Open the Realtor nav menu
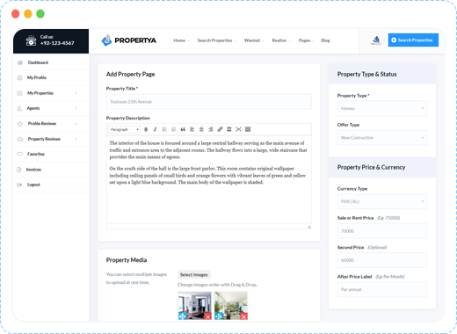Viewport: 457px width, 334px height. [x=281, y=40]
